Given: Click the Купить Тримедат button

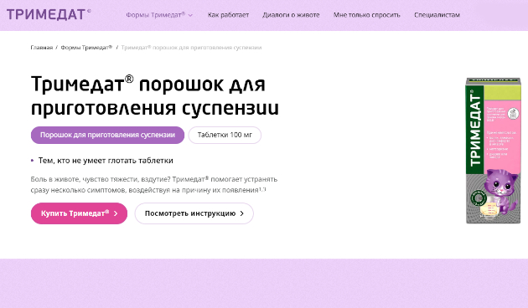Looking at the screenshot, I should (x=79, y=213).
